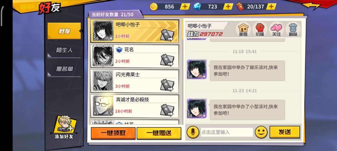The image size is (337, 151).
Task: Tap the 关注 pink hearts icon
Action: pos(276,29)
